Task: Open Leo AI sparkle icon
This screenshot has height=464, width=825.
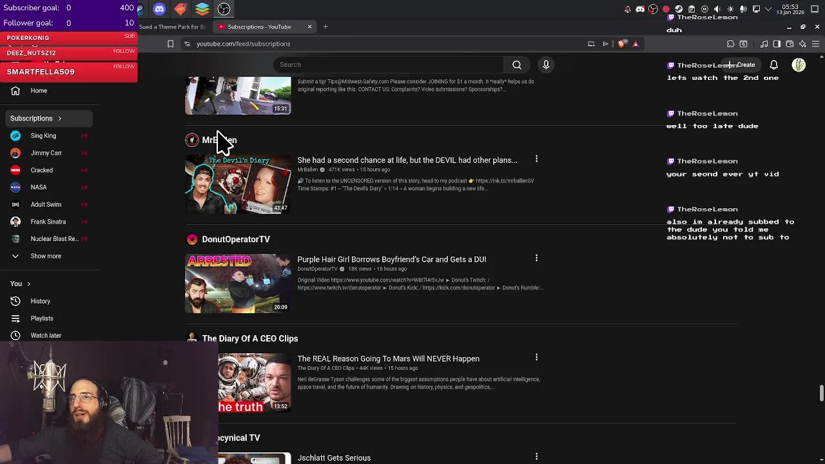Action: [802, 44]
